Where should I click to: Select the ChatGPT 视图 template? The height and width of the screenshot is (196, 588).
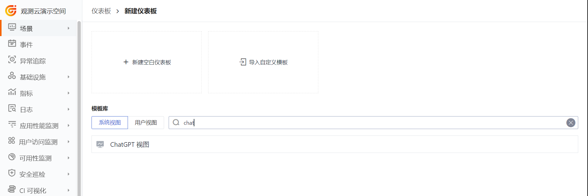pyautogui.click(x=335, y=144)
